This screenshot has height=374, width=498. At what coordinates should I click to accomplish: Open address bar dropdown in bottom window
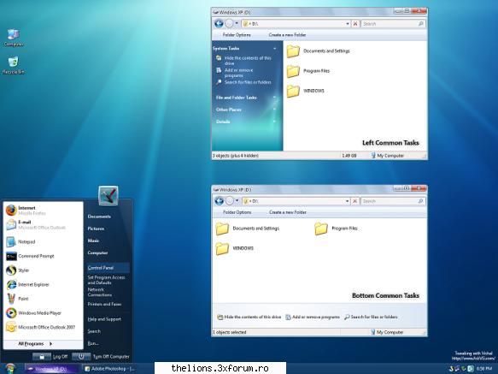click(x=347, y=201)
